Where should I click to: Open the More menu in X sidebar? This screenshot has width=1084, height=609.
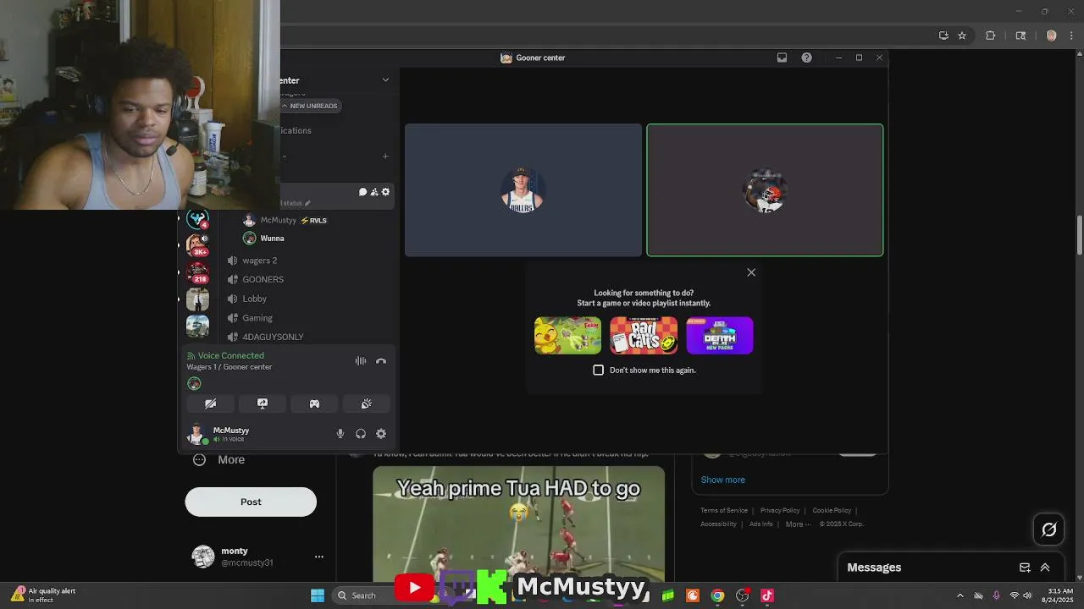point(218,460)
